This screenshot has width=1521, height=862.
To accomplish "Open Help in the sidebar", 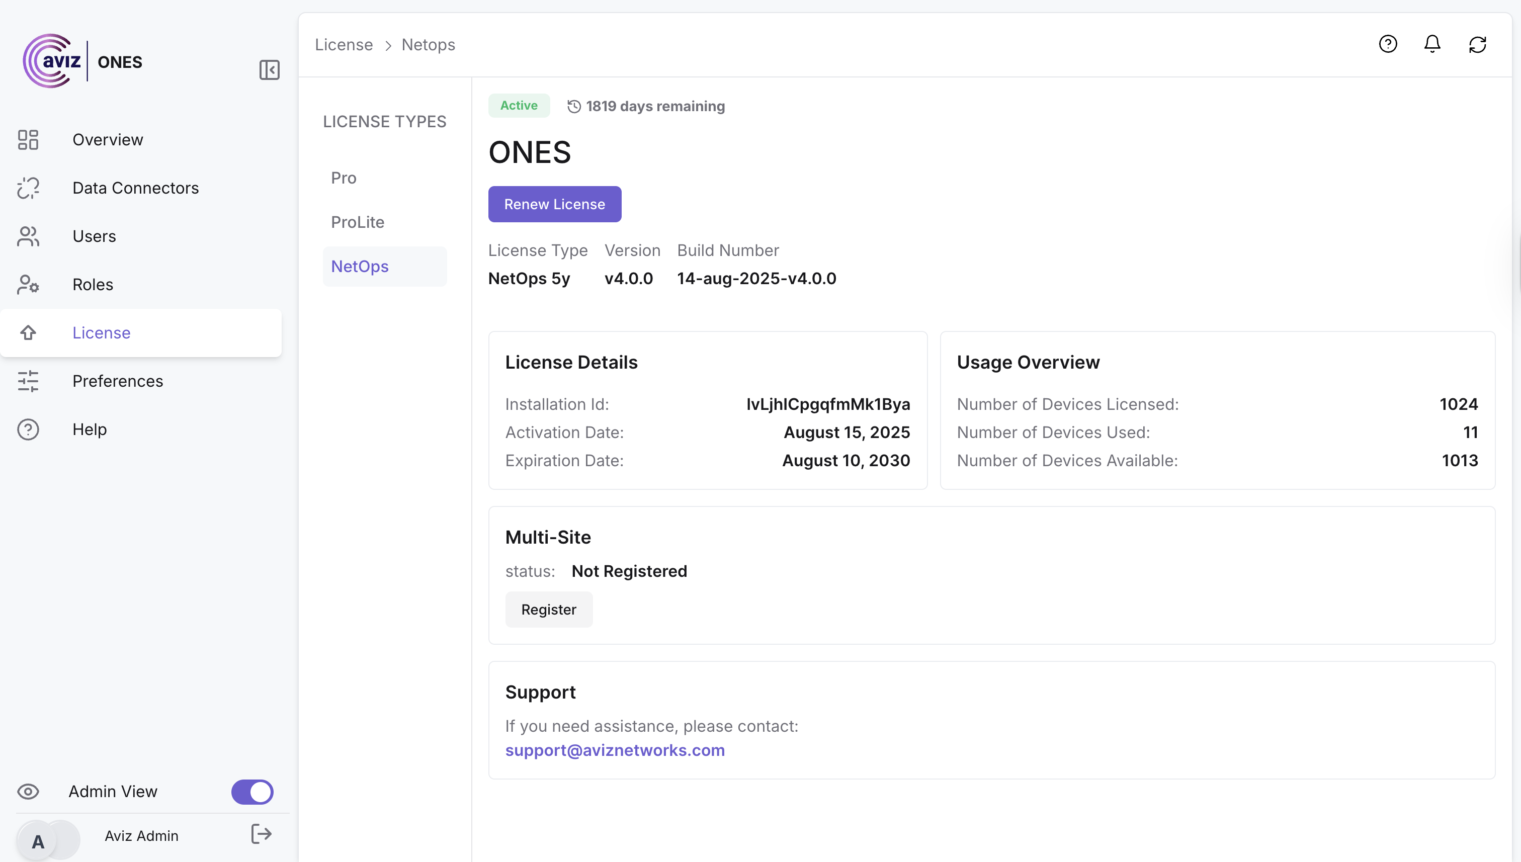I will pyautogui.click(x=90, y=429).
